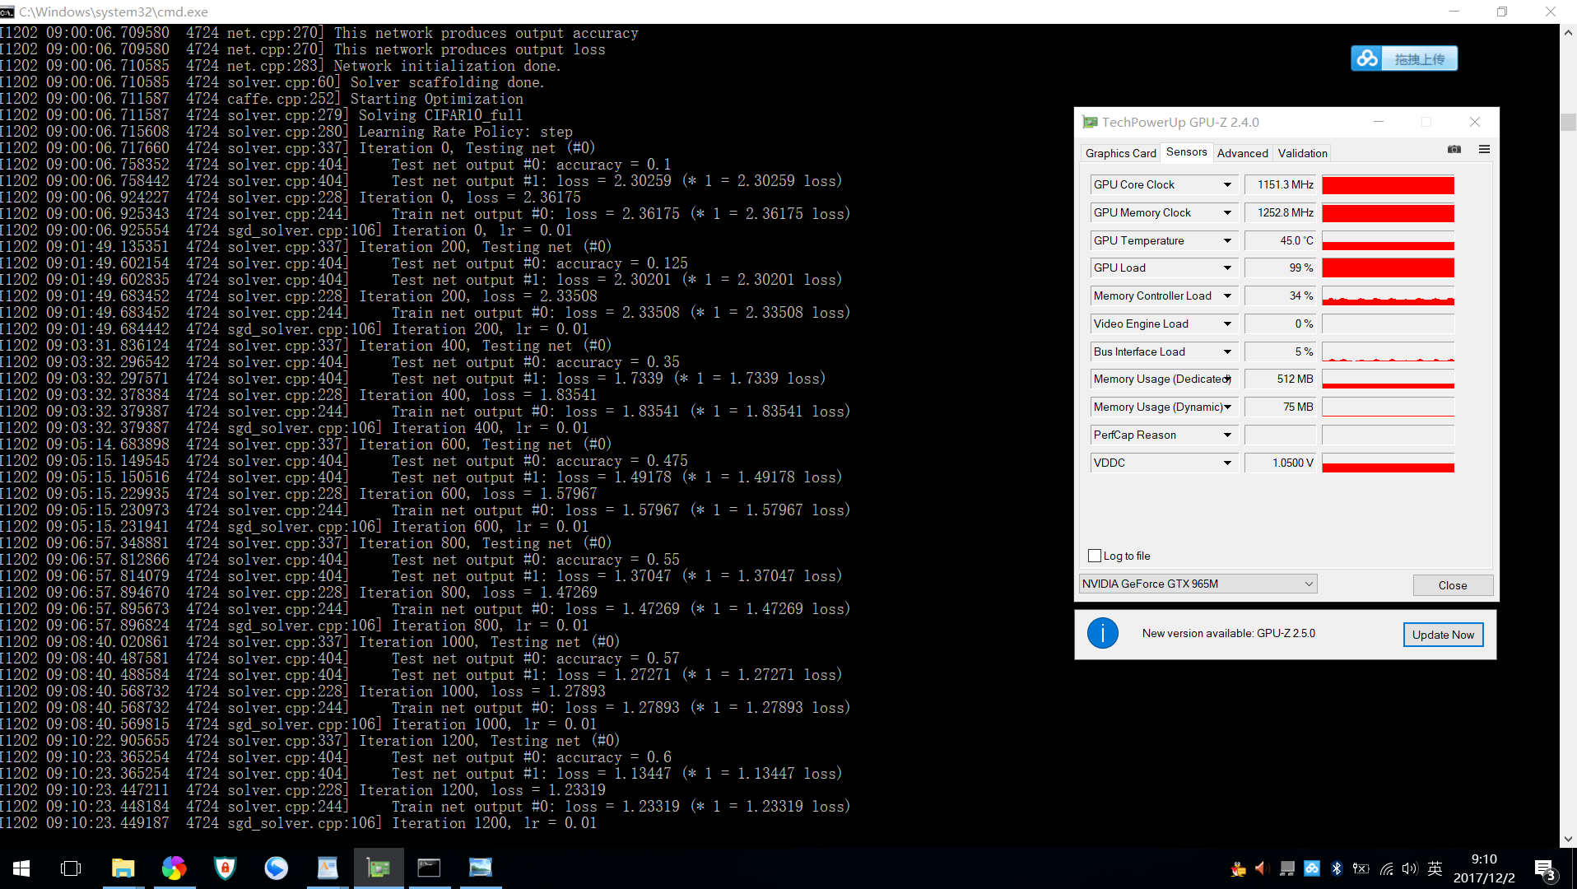Expand the GPU Core Clock sensor dropdown
This screenshot has width=1577, height=889.
point(1227,185)
